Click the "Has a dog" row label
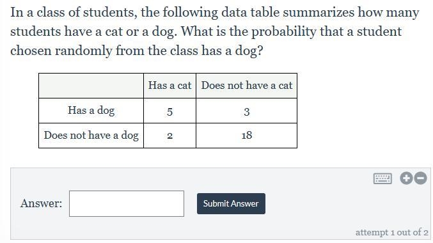Viewport: 433px width, 243px height. pos(91,111)
